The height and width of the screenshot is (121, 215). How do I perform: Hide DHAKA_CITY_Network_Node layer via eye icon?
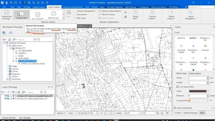[x=6, y=96]
